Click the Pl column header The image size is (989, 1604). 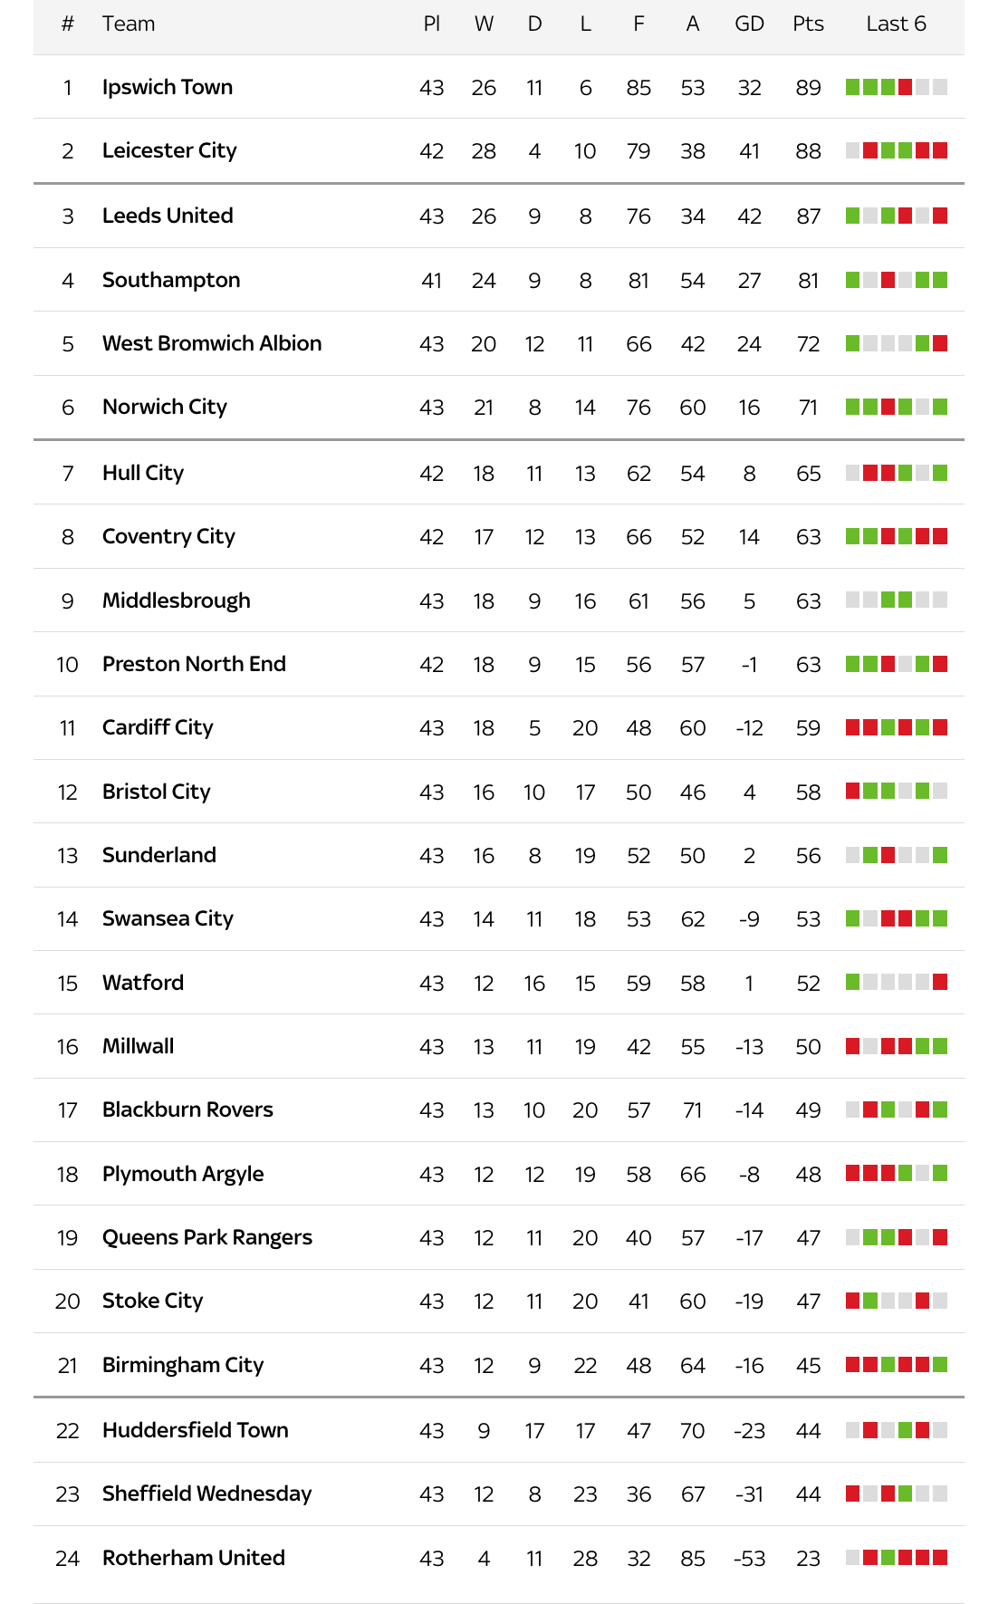[432, 24]
